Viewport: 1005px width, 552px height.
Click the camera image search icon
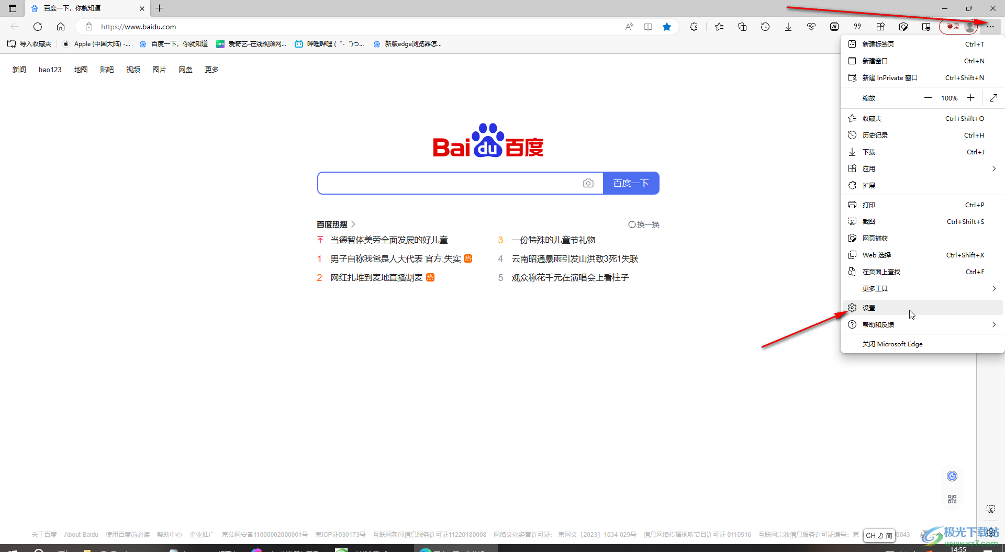(588, 183)
